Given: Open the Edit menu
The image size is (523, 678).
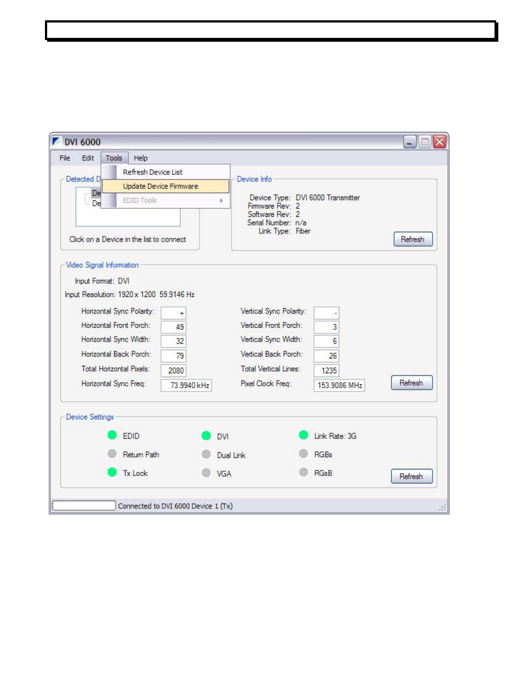Looking at the screenshot, I should pos(88,158).
